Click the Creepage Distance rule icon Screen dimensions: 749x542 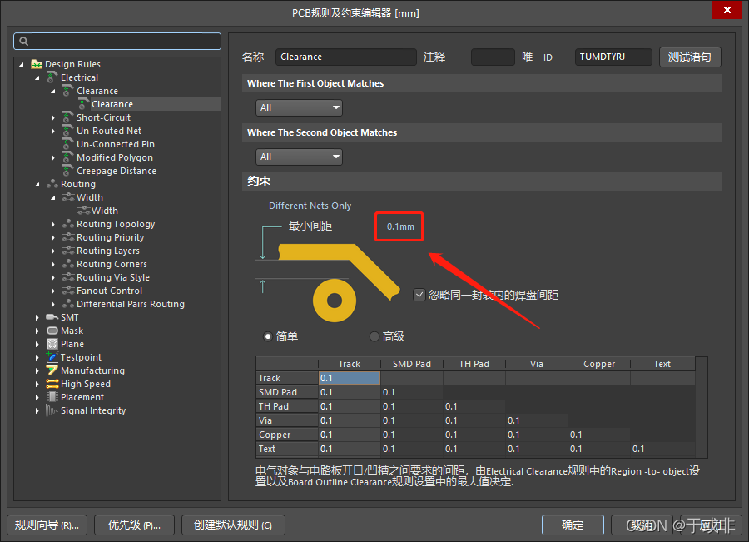click(x=68, y=171)
